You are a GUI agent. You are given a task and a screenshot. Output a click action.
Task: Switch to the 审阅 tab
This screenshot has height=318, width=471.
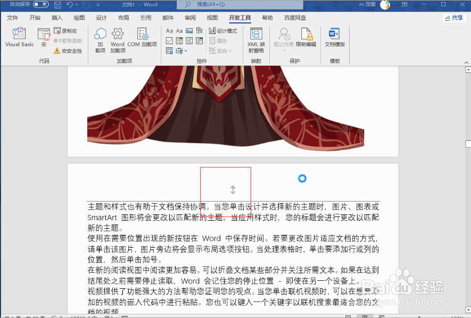[x=190, y=18]
